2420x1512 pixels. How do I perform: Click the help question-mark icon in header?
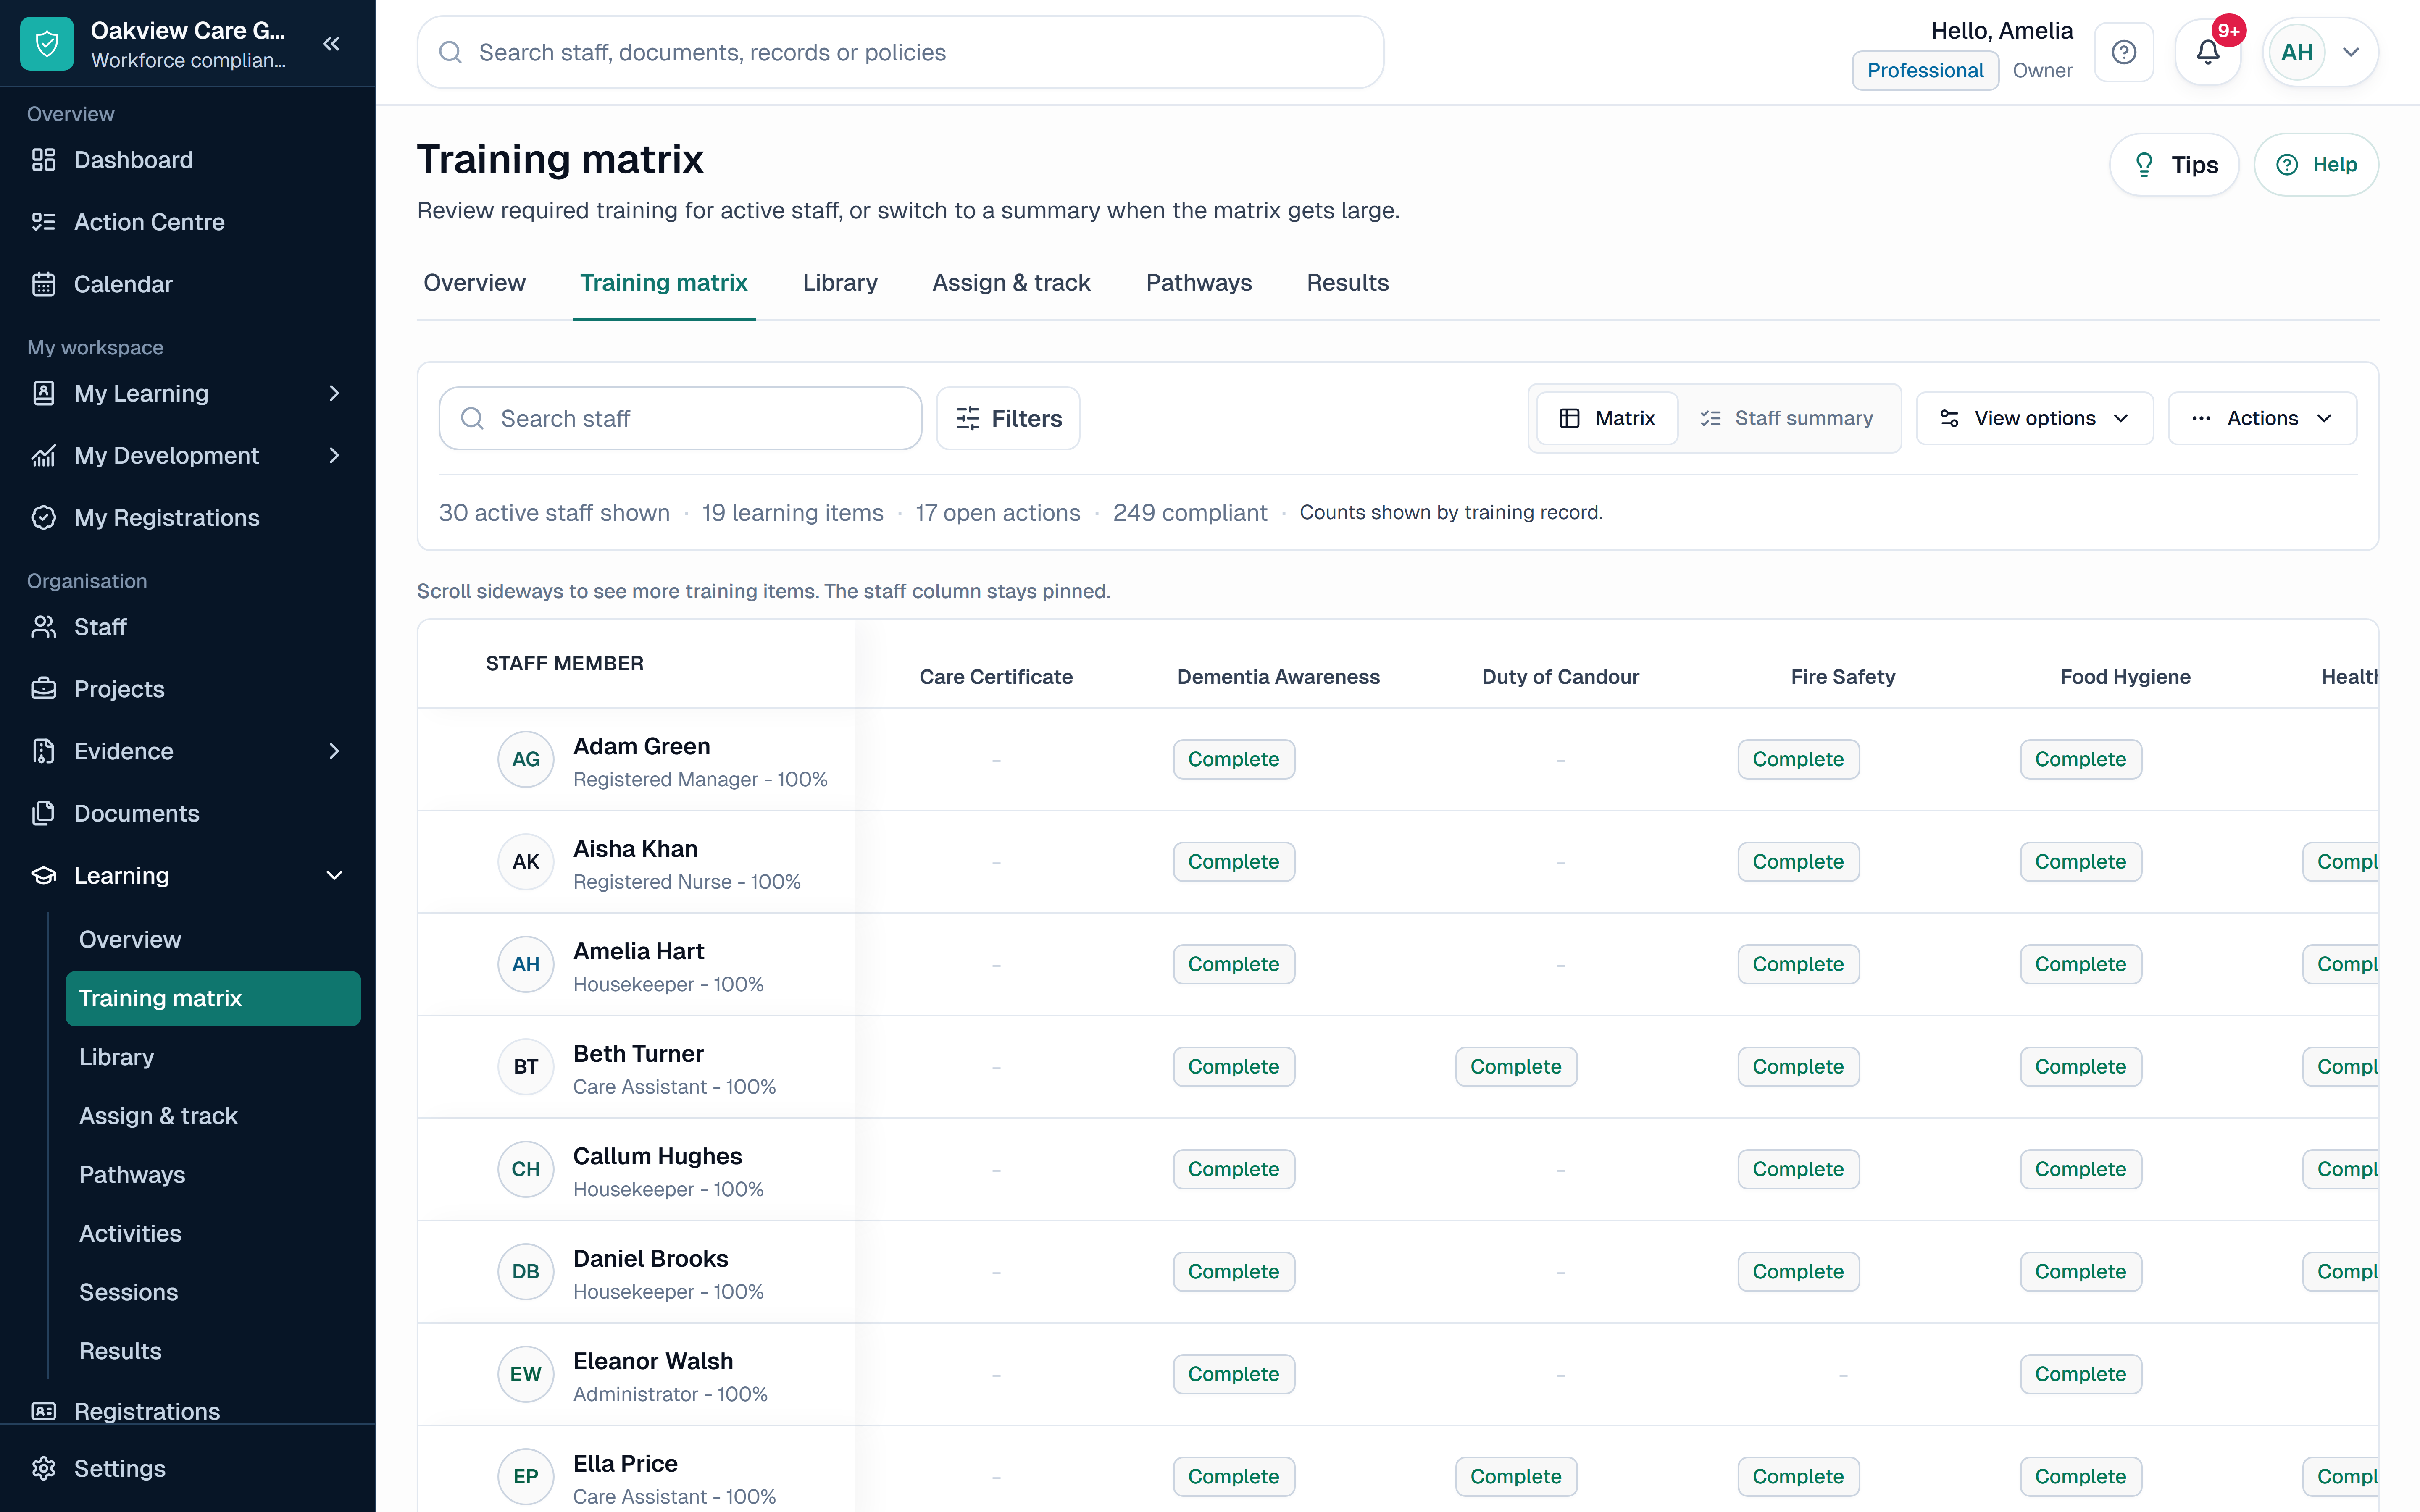(2124, 52)
